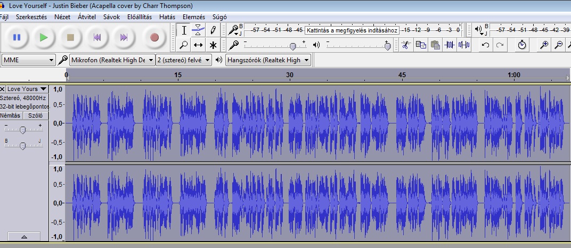Open the Súgó menu
The height and width of the screenshot is (248, 571).
pyautogui.click(x=219, y=16)
